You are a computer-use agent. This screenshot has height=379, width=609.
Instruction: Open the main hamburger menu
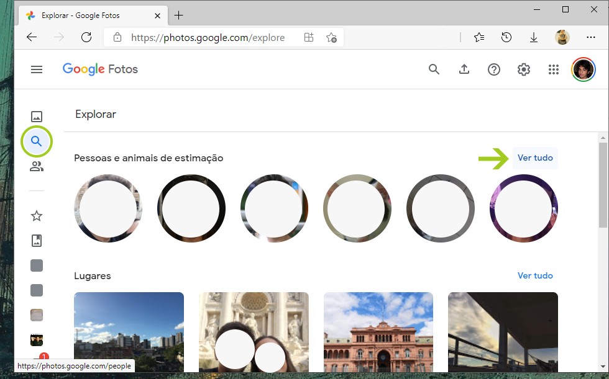click(x=37, y=69)
